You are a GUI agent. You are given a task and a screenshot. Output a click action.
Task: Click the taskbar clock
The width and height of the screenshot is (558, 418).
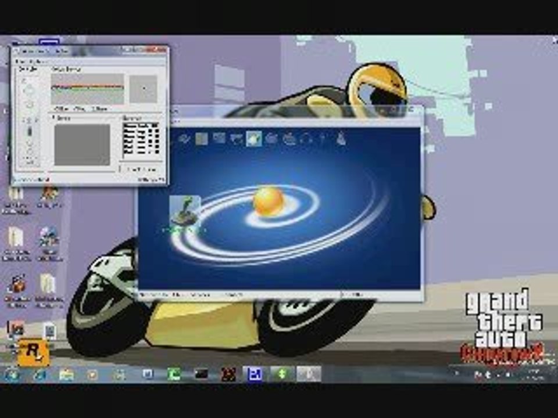click(x=535, y=374)
